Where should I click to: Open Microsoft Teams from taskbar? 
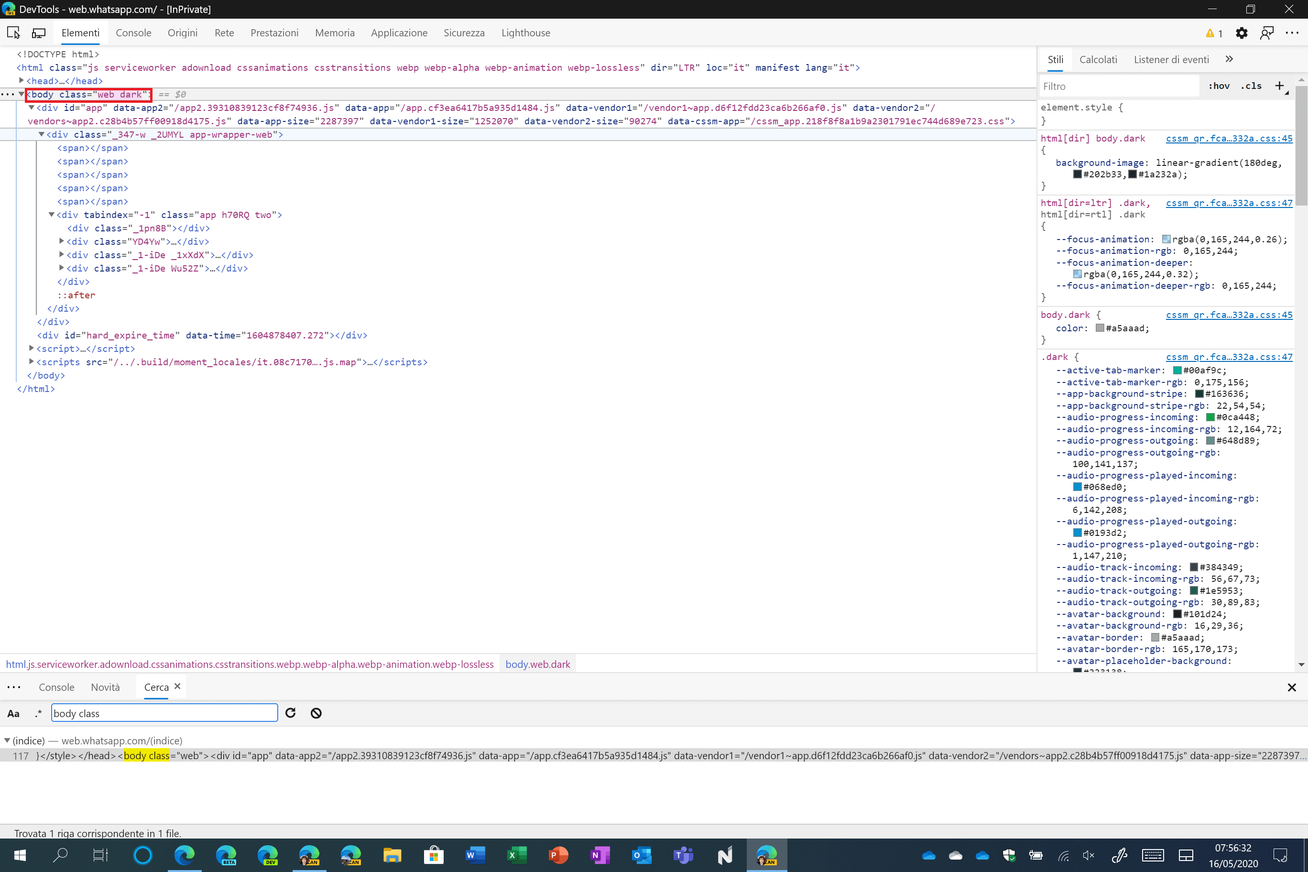click(x=684, y=855)
